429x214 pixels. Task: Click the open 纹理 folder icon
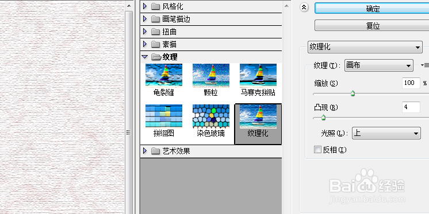pyautogui.click(x=156, y=57)
